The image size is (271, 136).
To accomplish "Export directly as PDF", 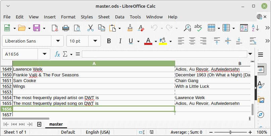I will [x=55, y=28].
